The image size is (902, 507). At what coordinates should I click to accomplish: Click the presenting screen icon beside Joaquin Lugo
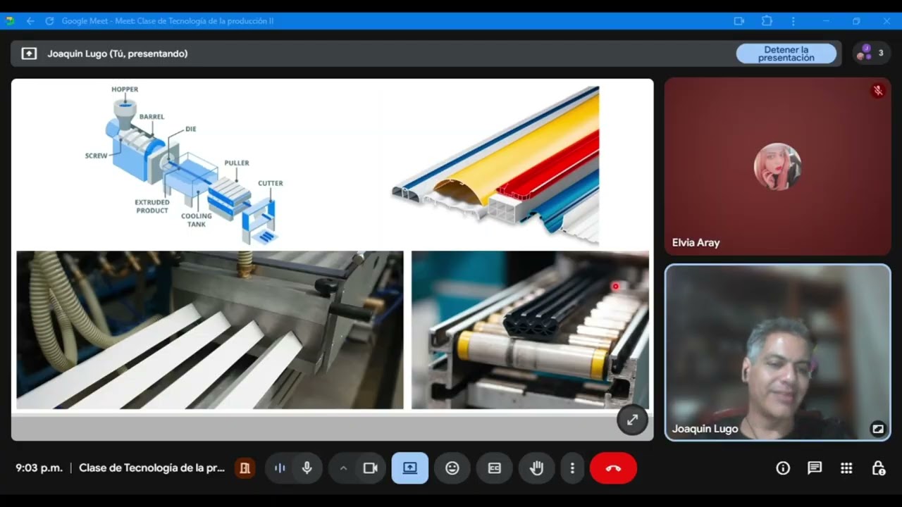click(29, 54)
